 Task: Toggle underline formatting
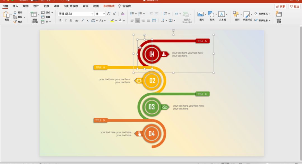(71, 20)
